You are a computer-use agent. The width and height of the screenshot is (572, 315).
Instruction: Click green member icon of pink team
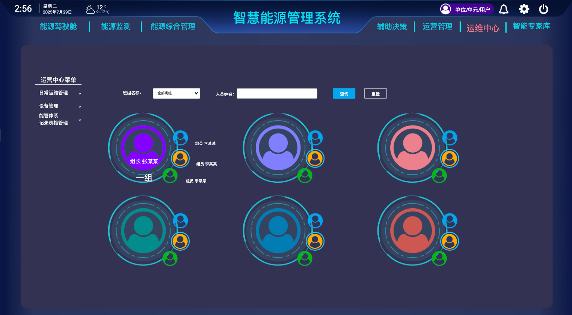[x=439, y=176]
